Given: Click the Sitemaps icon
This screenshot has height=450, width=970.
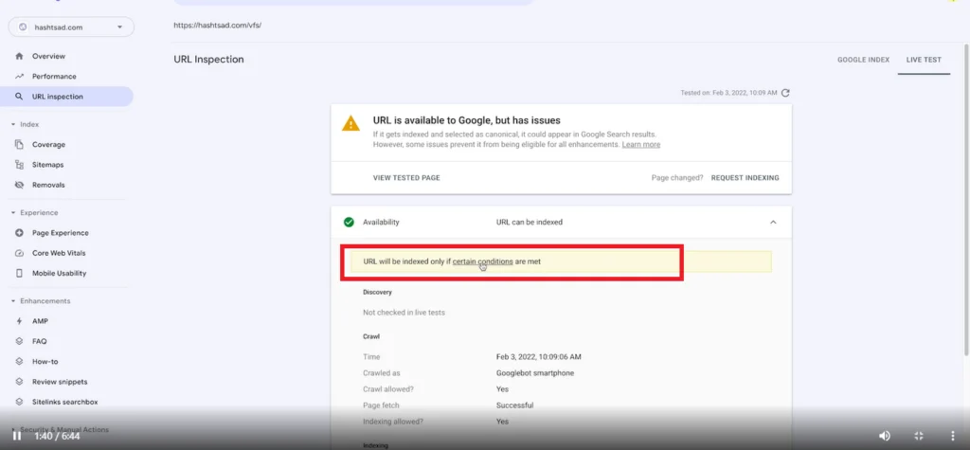Looking at the screenshot, I should 19,165.
